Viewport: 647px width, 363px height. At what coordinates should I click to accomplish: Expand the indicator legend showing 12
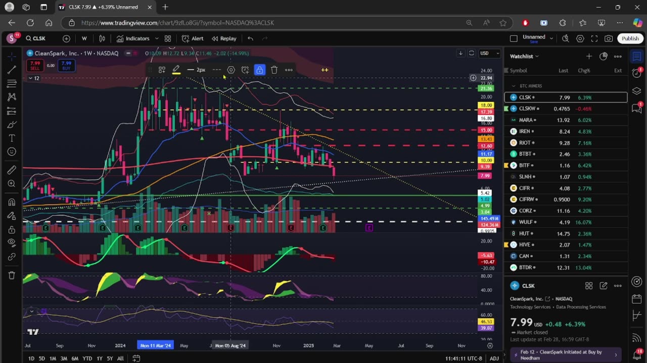click(33, 78)
